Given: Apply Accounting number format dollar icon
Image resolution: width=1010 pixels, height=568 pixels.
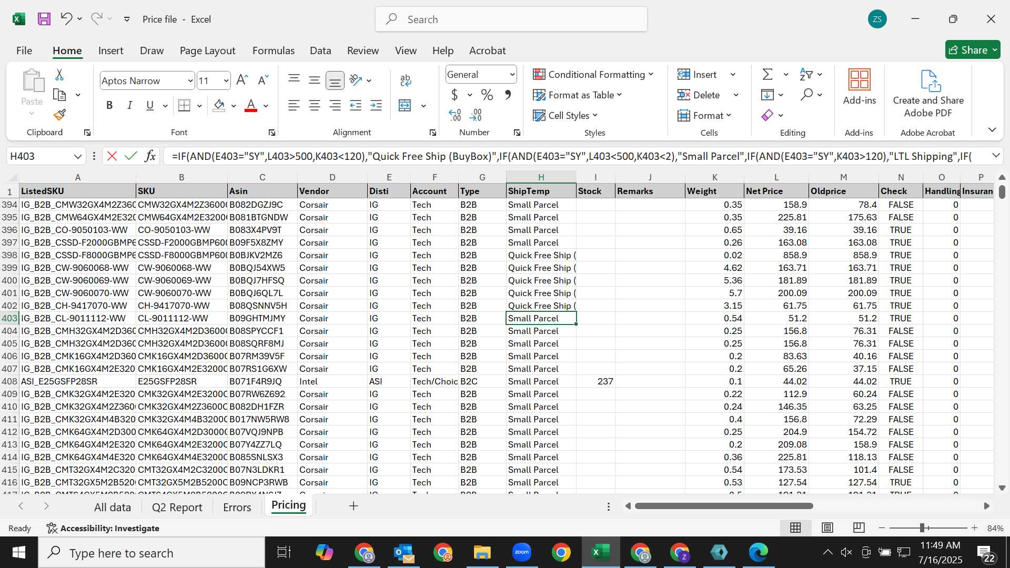Looking at the screenshot, I should (x=454, y=95).
